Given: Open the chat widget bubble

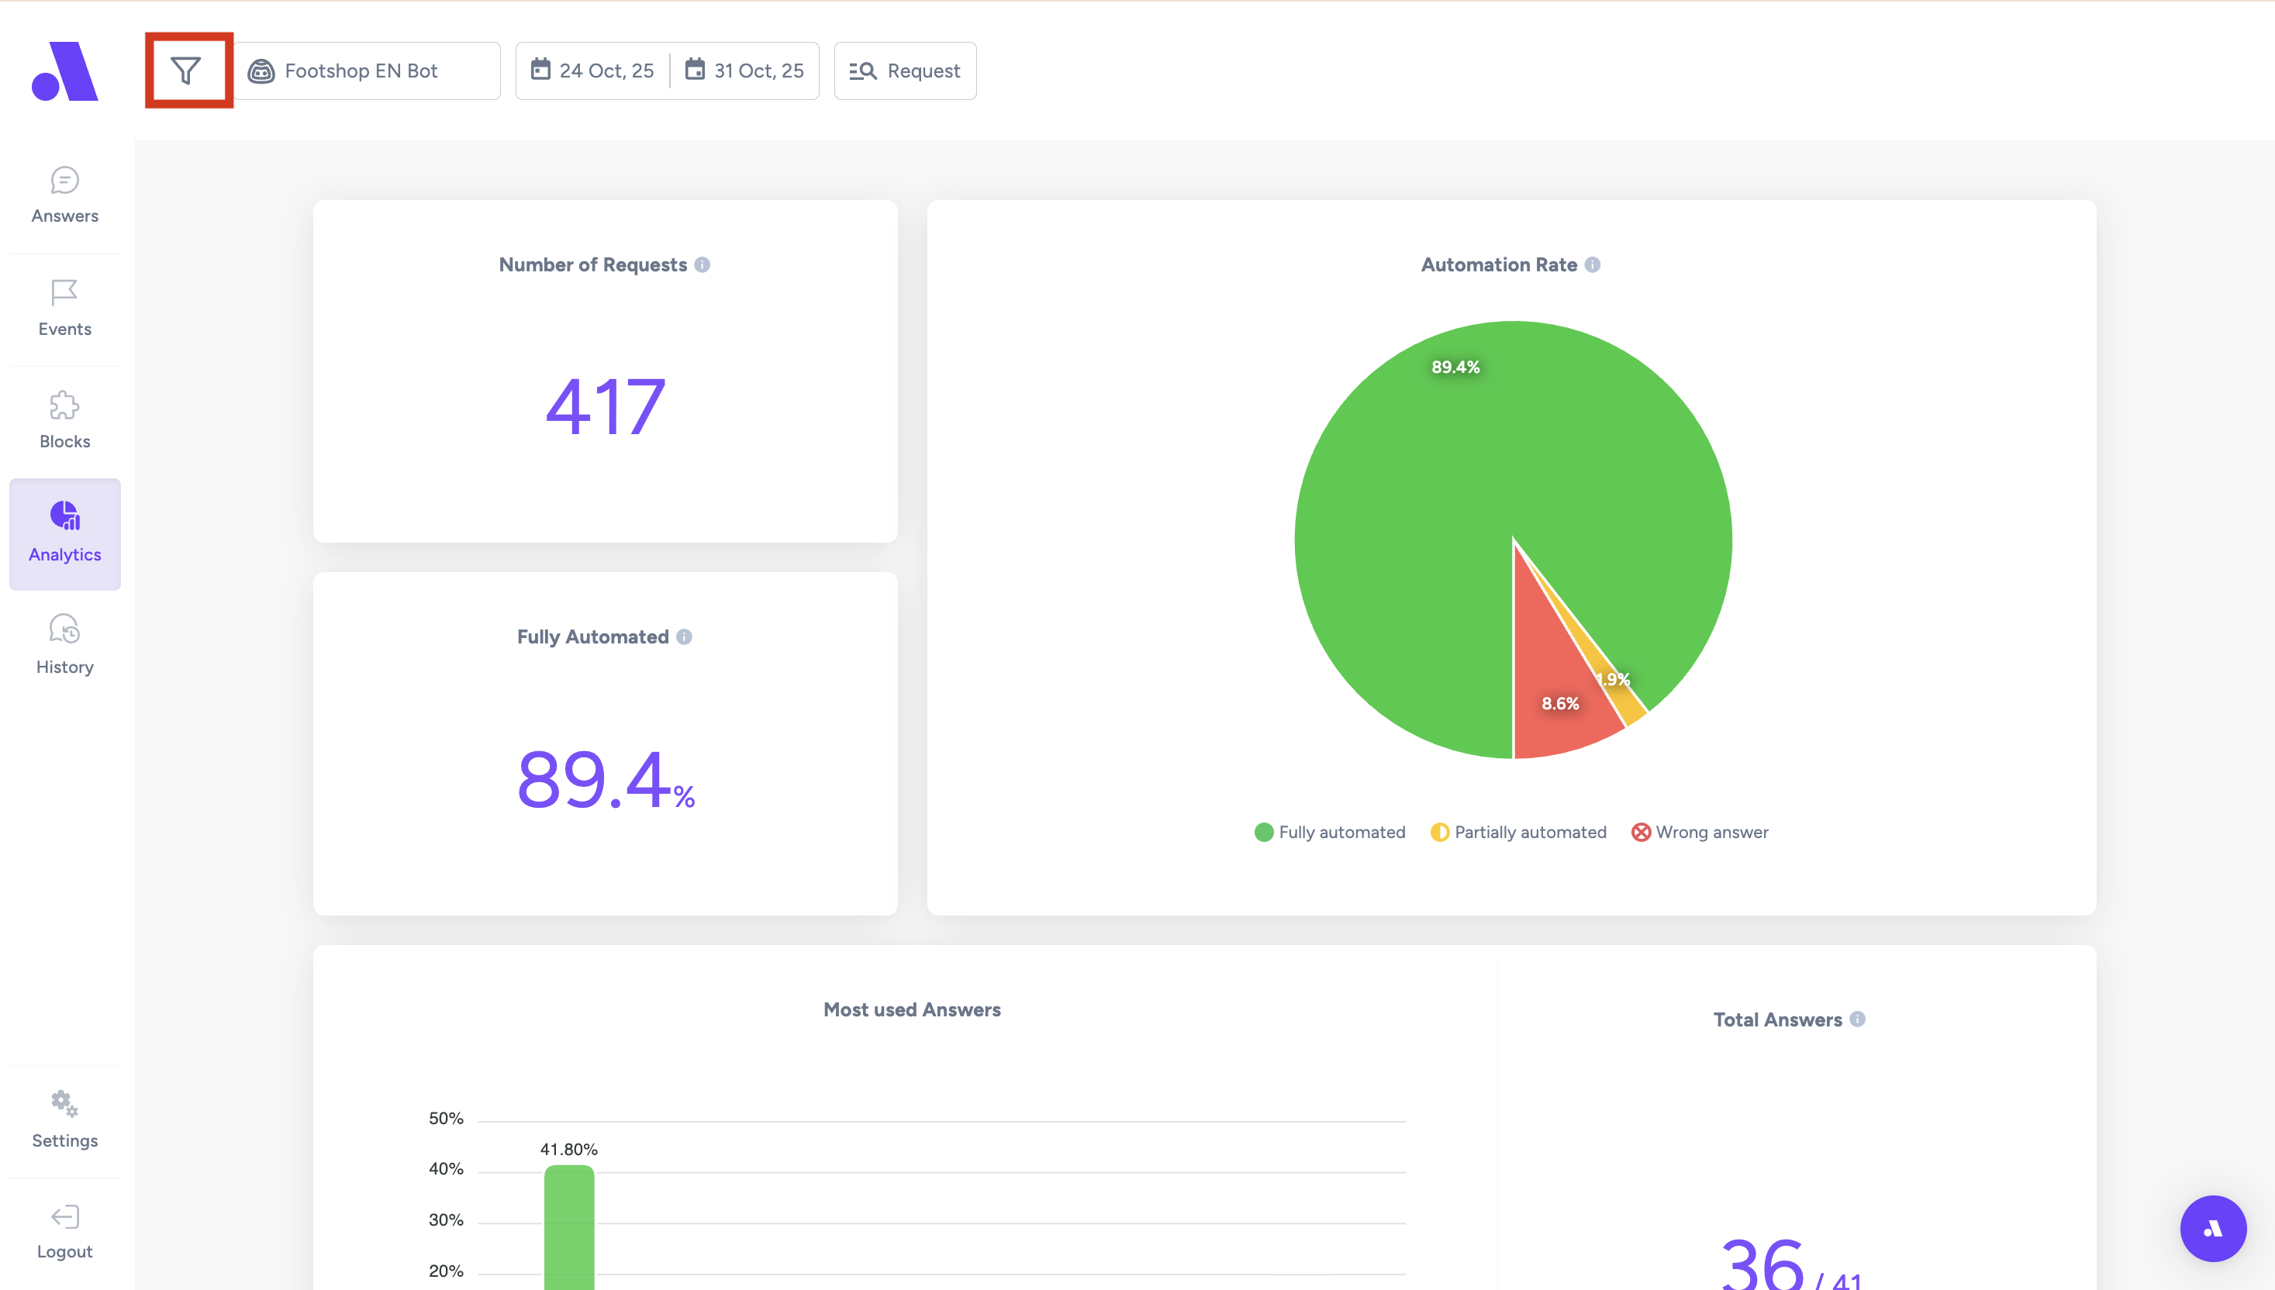Looking at the screenshot, I should click(2212, 1229).
